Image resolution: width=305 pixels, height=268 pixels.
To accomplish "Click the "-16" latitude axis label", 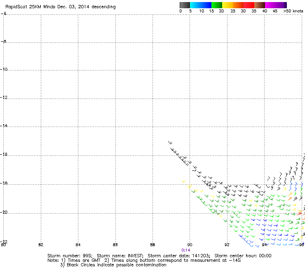I will tap(4, 154).
